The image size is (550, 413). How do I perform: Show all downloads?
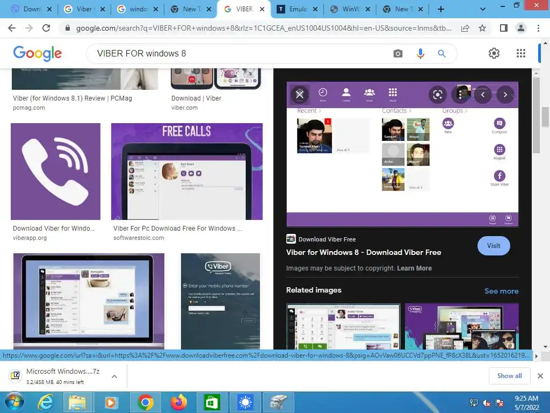point(509,376)
